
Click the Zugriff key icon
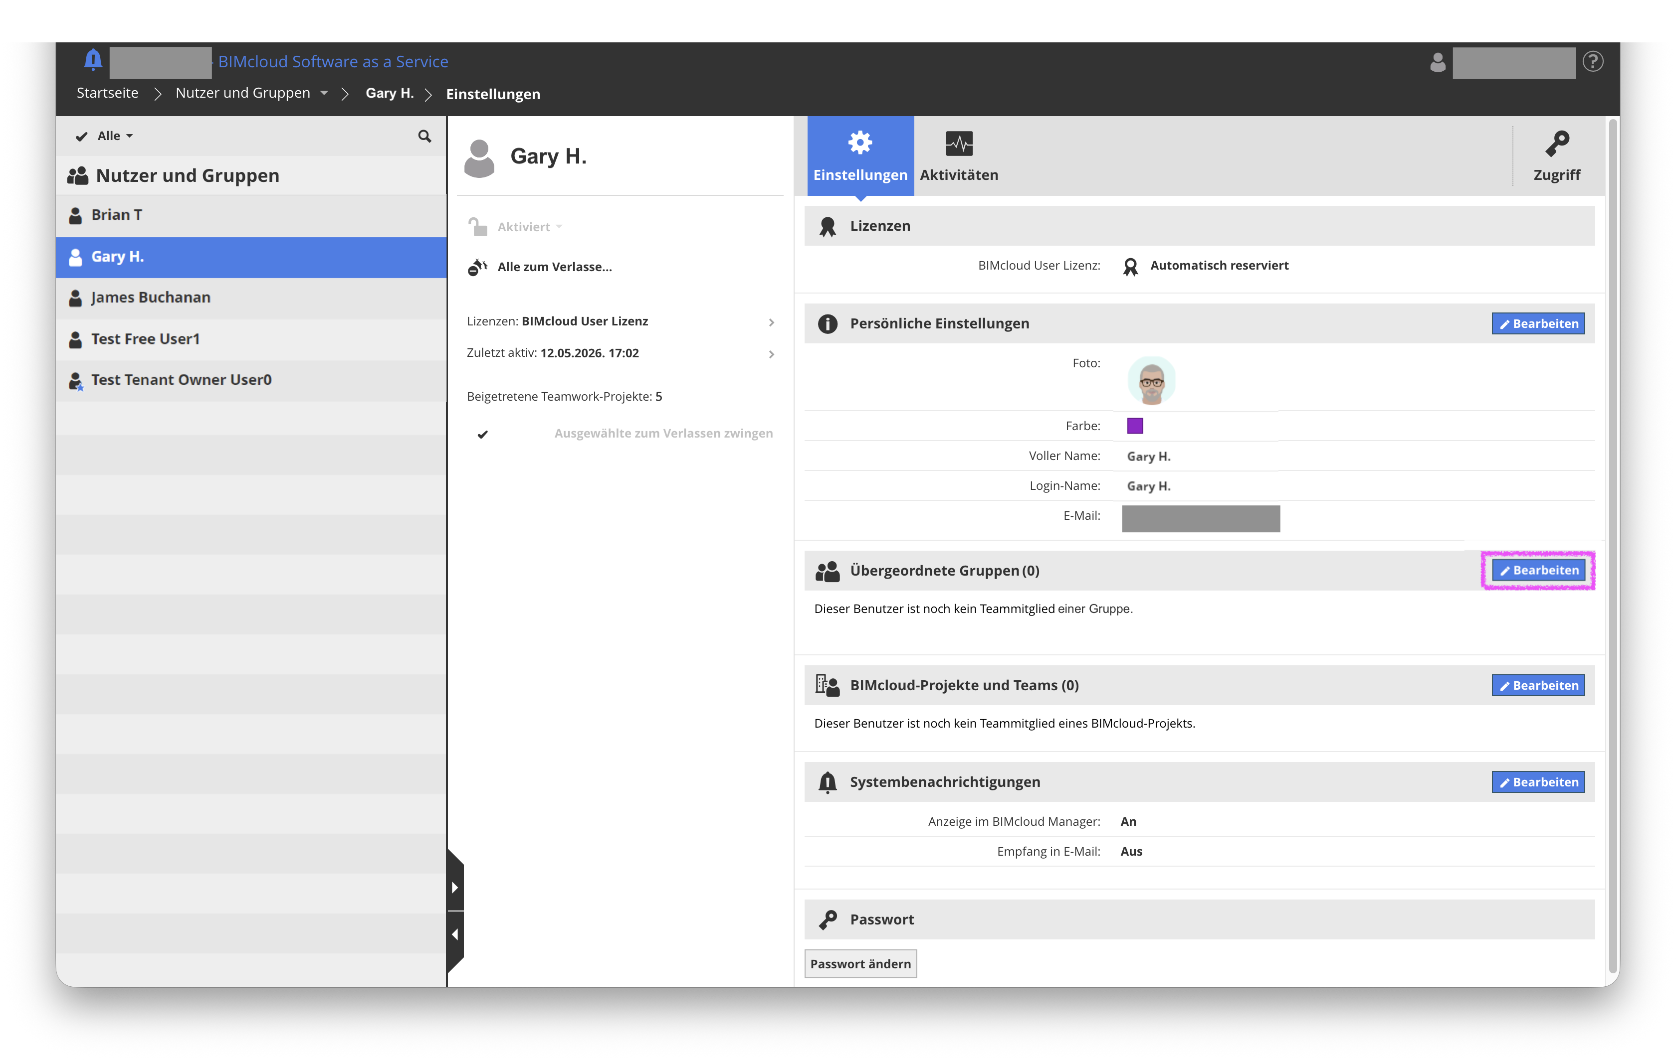coord(1557,144)
